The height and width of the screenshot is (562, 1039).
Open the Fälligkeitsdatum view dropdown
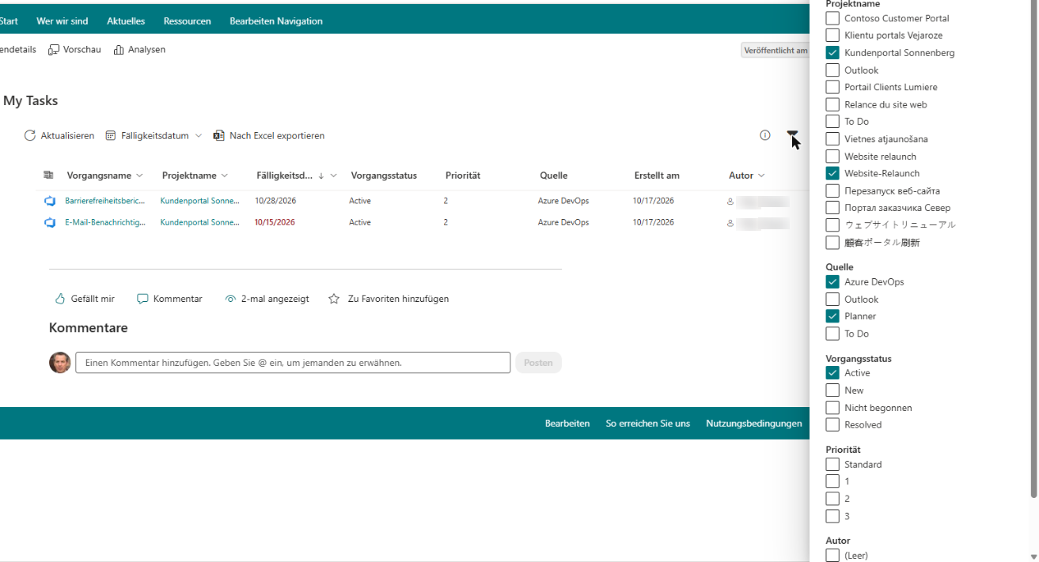pyautogui.click(x=154, y=136)
